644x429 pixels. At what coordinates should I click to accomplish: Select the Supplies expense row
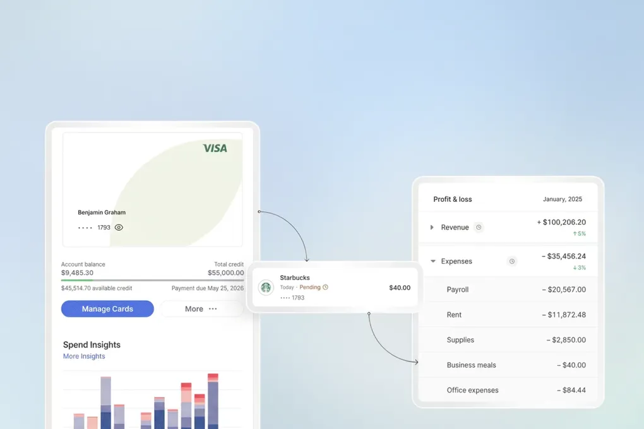coord(508,340)
